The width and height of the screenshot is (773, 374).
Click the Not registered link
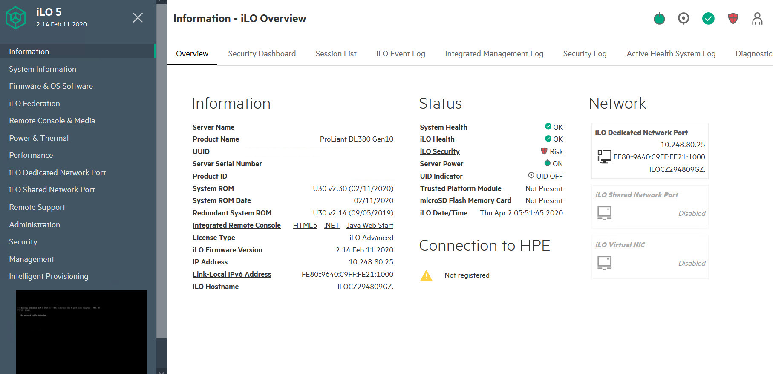click(x=467, y=275)
